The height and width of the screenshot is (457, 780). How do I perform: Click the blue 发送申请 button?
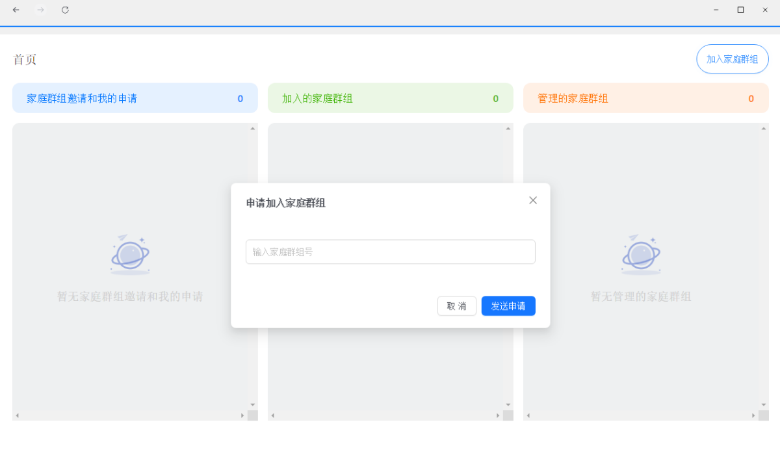click(x=508, y=306)
